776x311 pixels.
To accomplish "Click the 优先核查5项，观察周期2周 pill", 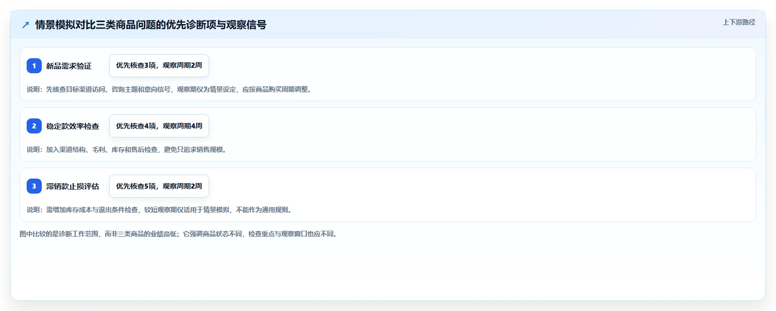I will [x=159, y=186].
